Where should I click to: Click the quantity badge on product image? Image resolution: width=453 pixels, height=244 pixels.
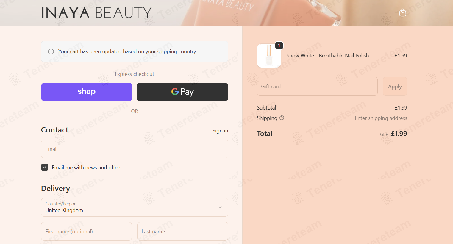click(x=279, y=46)
